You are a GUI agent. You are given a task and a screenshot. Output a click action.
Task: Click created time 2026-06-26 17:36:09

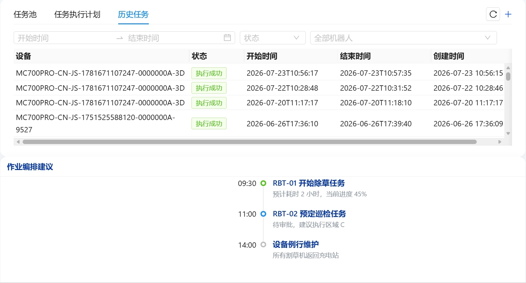tap(468, 124)
